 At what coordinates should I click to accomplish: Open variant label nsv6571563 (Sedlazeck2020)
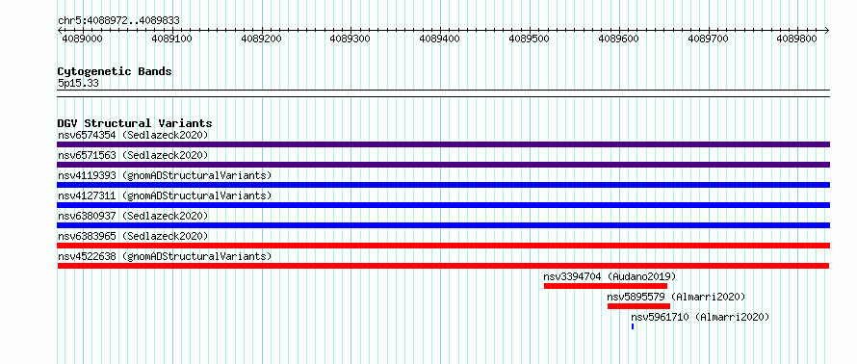coord(133,155)
